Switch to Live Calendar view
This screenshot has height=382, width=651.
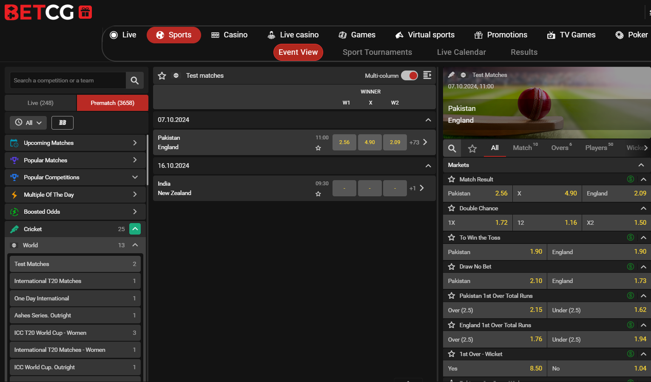coord(461,52)
